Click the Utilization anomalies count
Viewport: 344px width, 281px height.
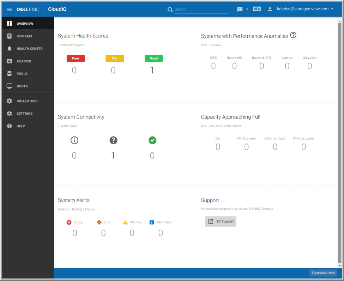click(309, 66)
